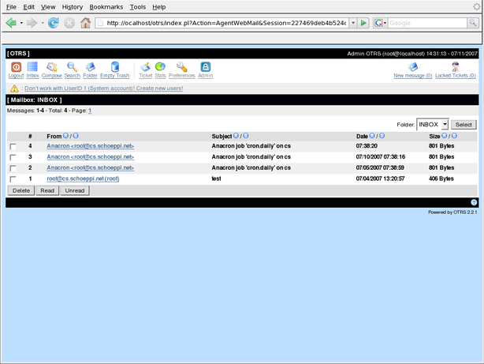Open the Folder icon in OTRS toolbar
The width and height of the screenshot is (484, 364).
tap(90, 67)
